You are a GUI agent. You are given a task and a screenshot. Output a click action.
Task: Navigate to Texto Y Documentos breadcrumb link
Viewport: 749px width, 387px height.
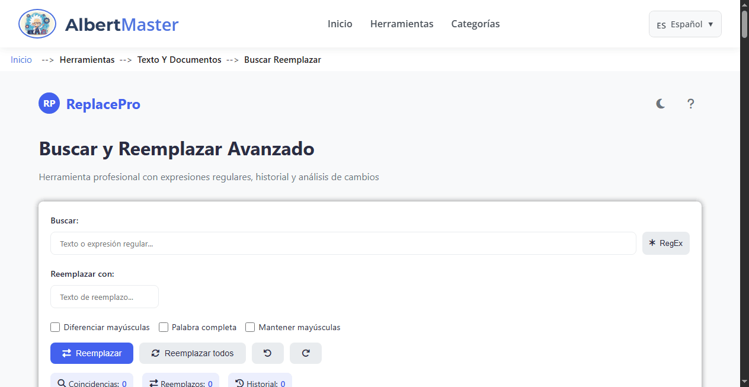coord(179,59)
